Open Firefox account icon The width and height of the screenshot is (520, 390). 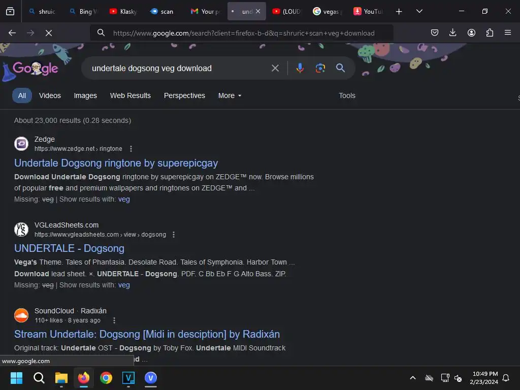(471, 32)
